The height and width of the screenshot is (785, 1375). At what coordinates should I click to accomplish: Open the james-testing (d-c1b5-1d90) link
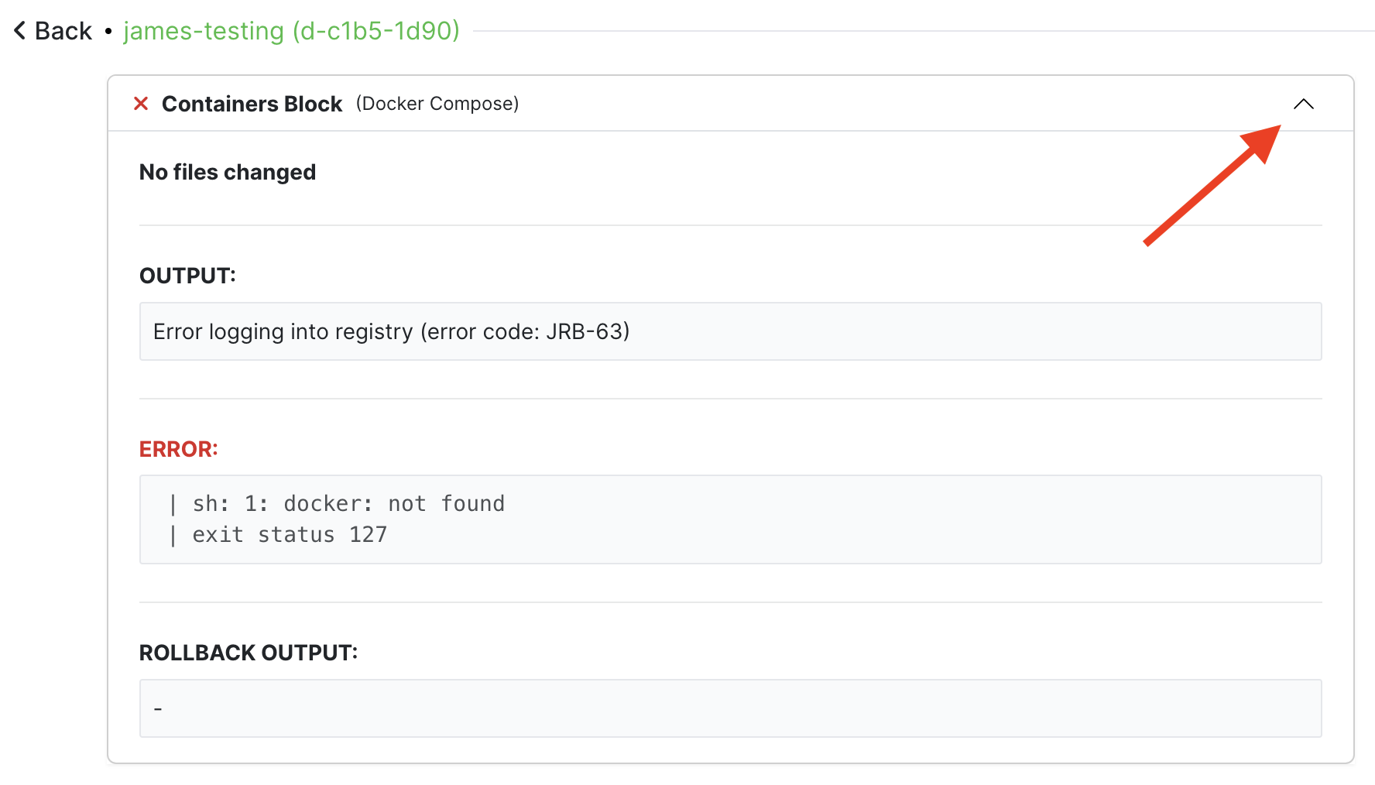(292, 31)
